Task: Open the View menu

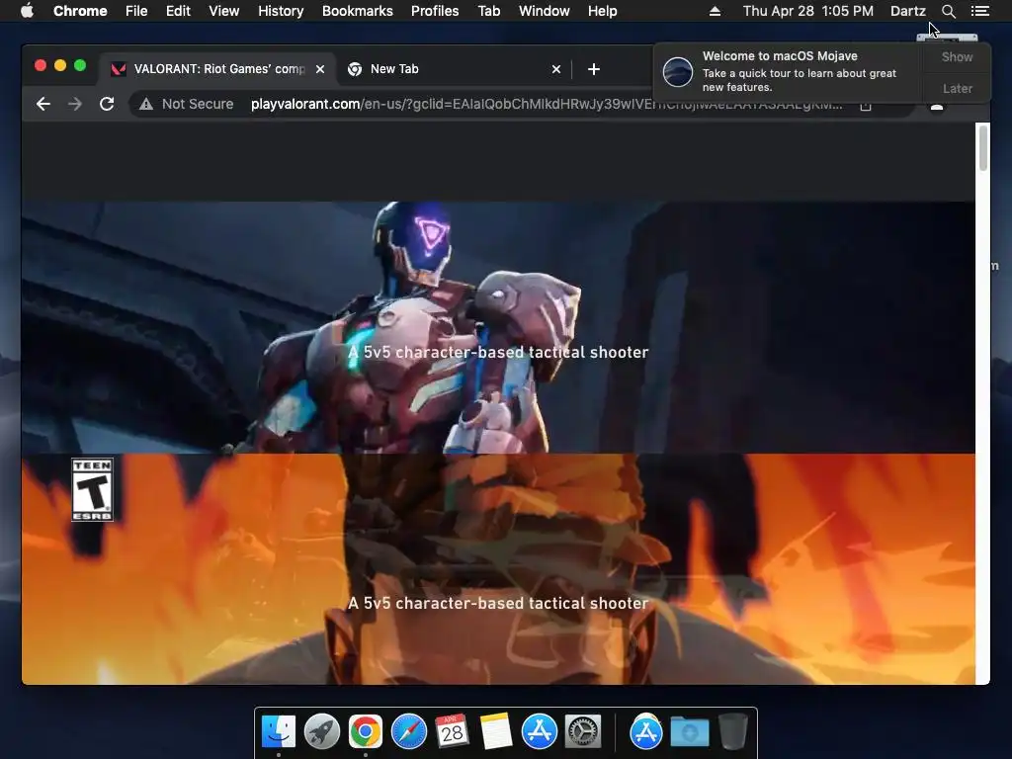Action: click(x=224, y=11)
